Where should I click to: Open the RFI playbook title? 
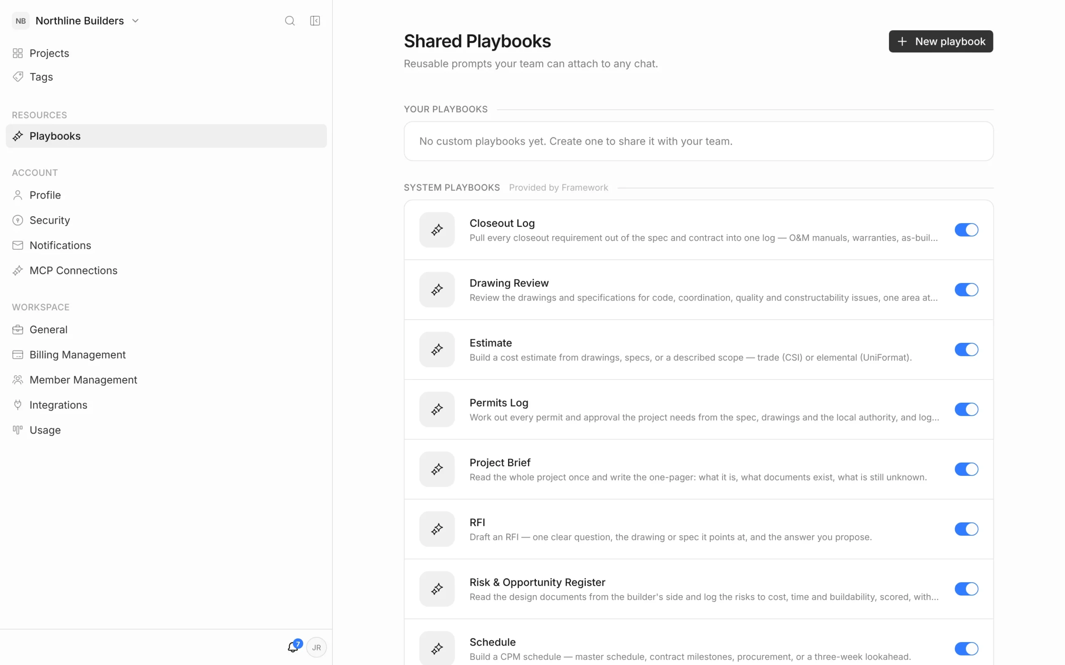click(477, 522)
